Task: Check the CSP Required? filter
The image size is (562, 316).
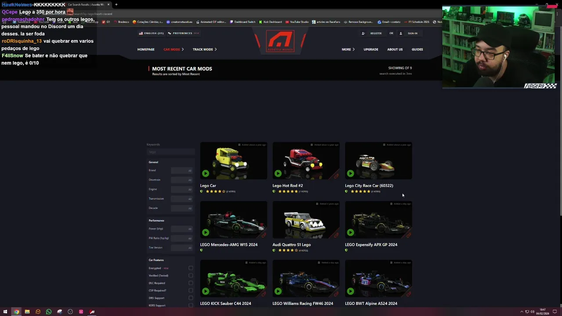Action: point(191,291)
